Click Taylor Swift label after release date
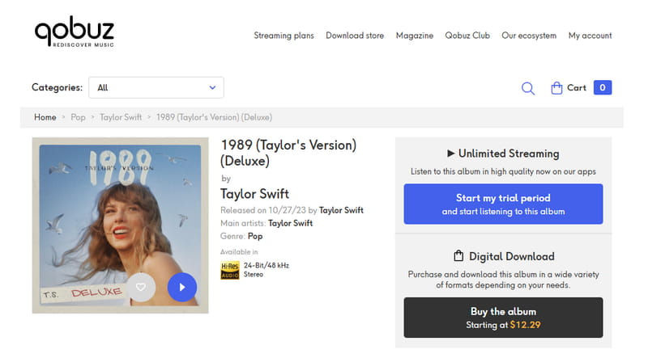 [x=341, y=210]
